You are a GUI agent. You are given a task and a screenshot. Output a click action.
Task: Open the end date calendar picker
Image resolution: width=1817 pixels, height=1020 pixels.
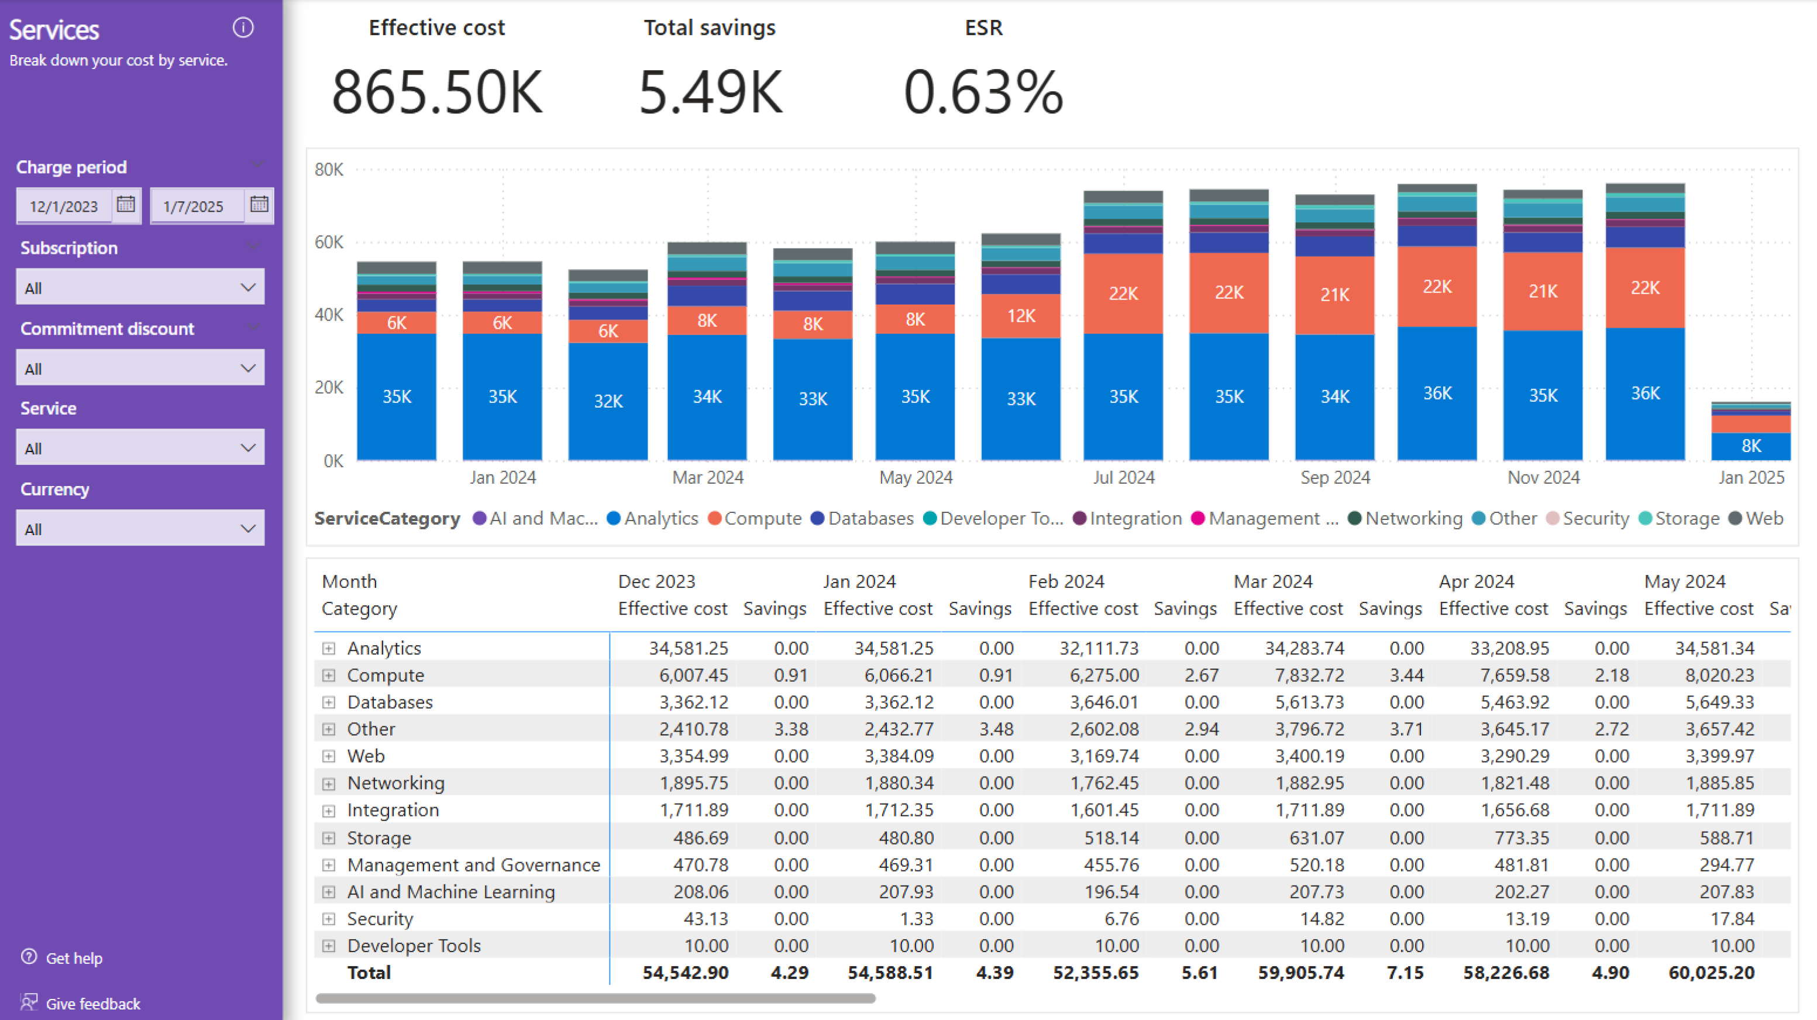[259, 205]
